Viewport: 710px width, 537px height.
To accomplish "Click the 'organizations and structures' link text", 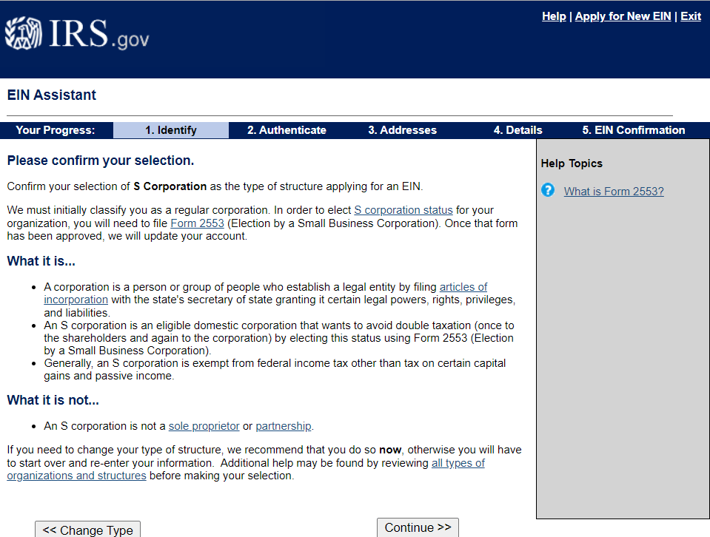I will click(x=76, y=476).
